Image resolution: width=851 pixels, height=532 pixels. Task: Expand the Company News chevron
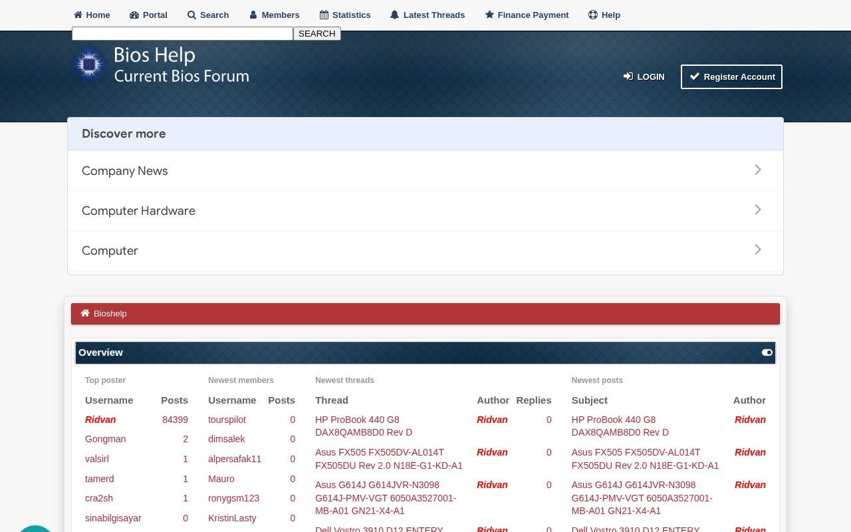(758, 170)
